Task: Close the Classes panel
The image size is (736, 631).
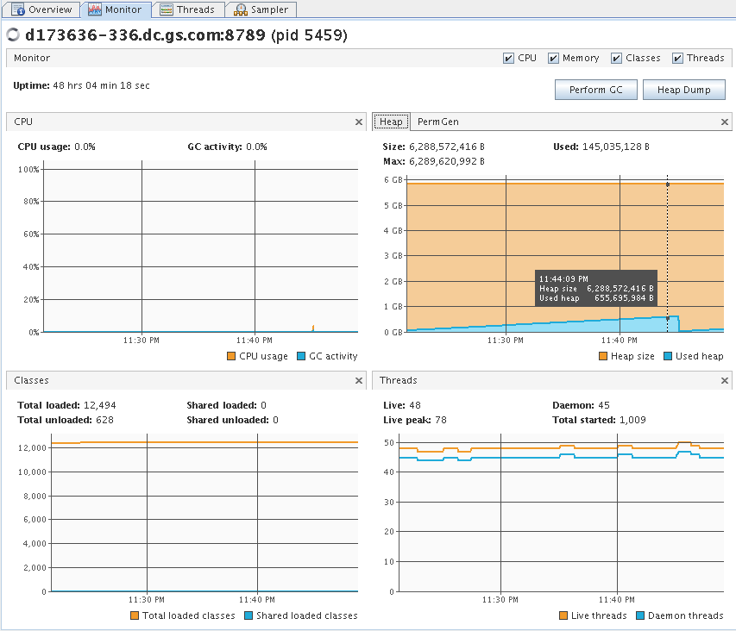Action: pos(359,380)
